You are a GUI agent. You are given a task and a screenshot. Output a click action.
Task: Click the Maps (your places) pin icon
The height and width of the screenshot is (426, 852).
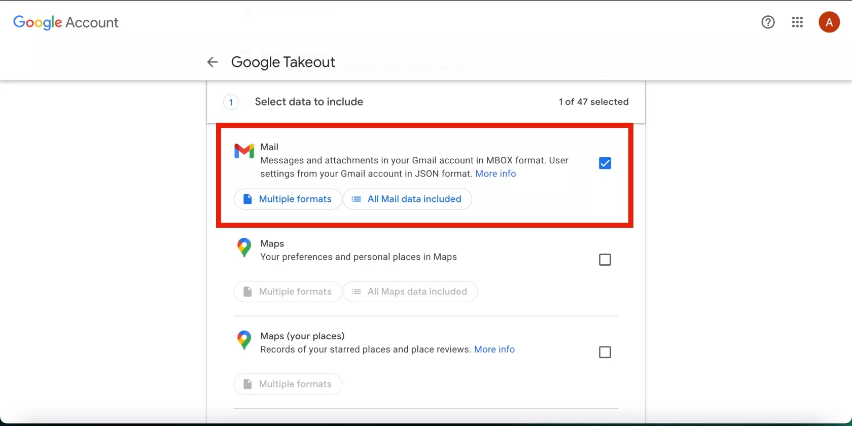coord(244,340)
